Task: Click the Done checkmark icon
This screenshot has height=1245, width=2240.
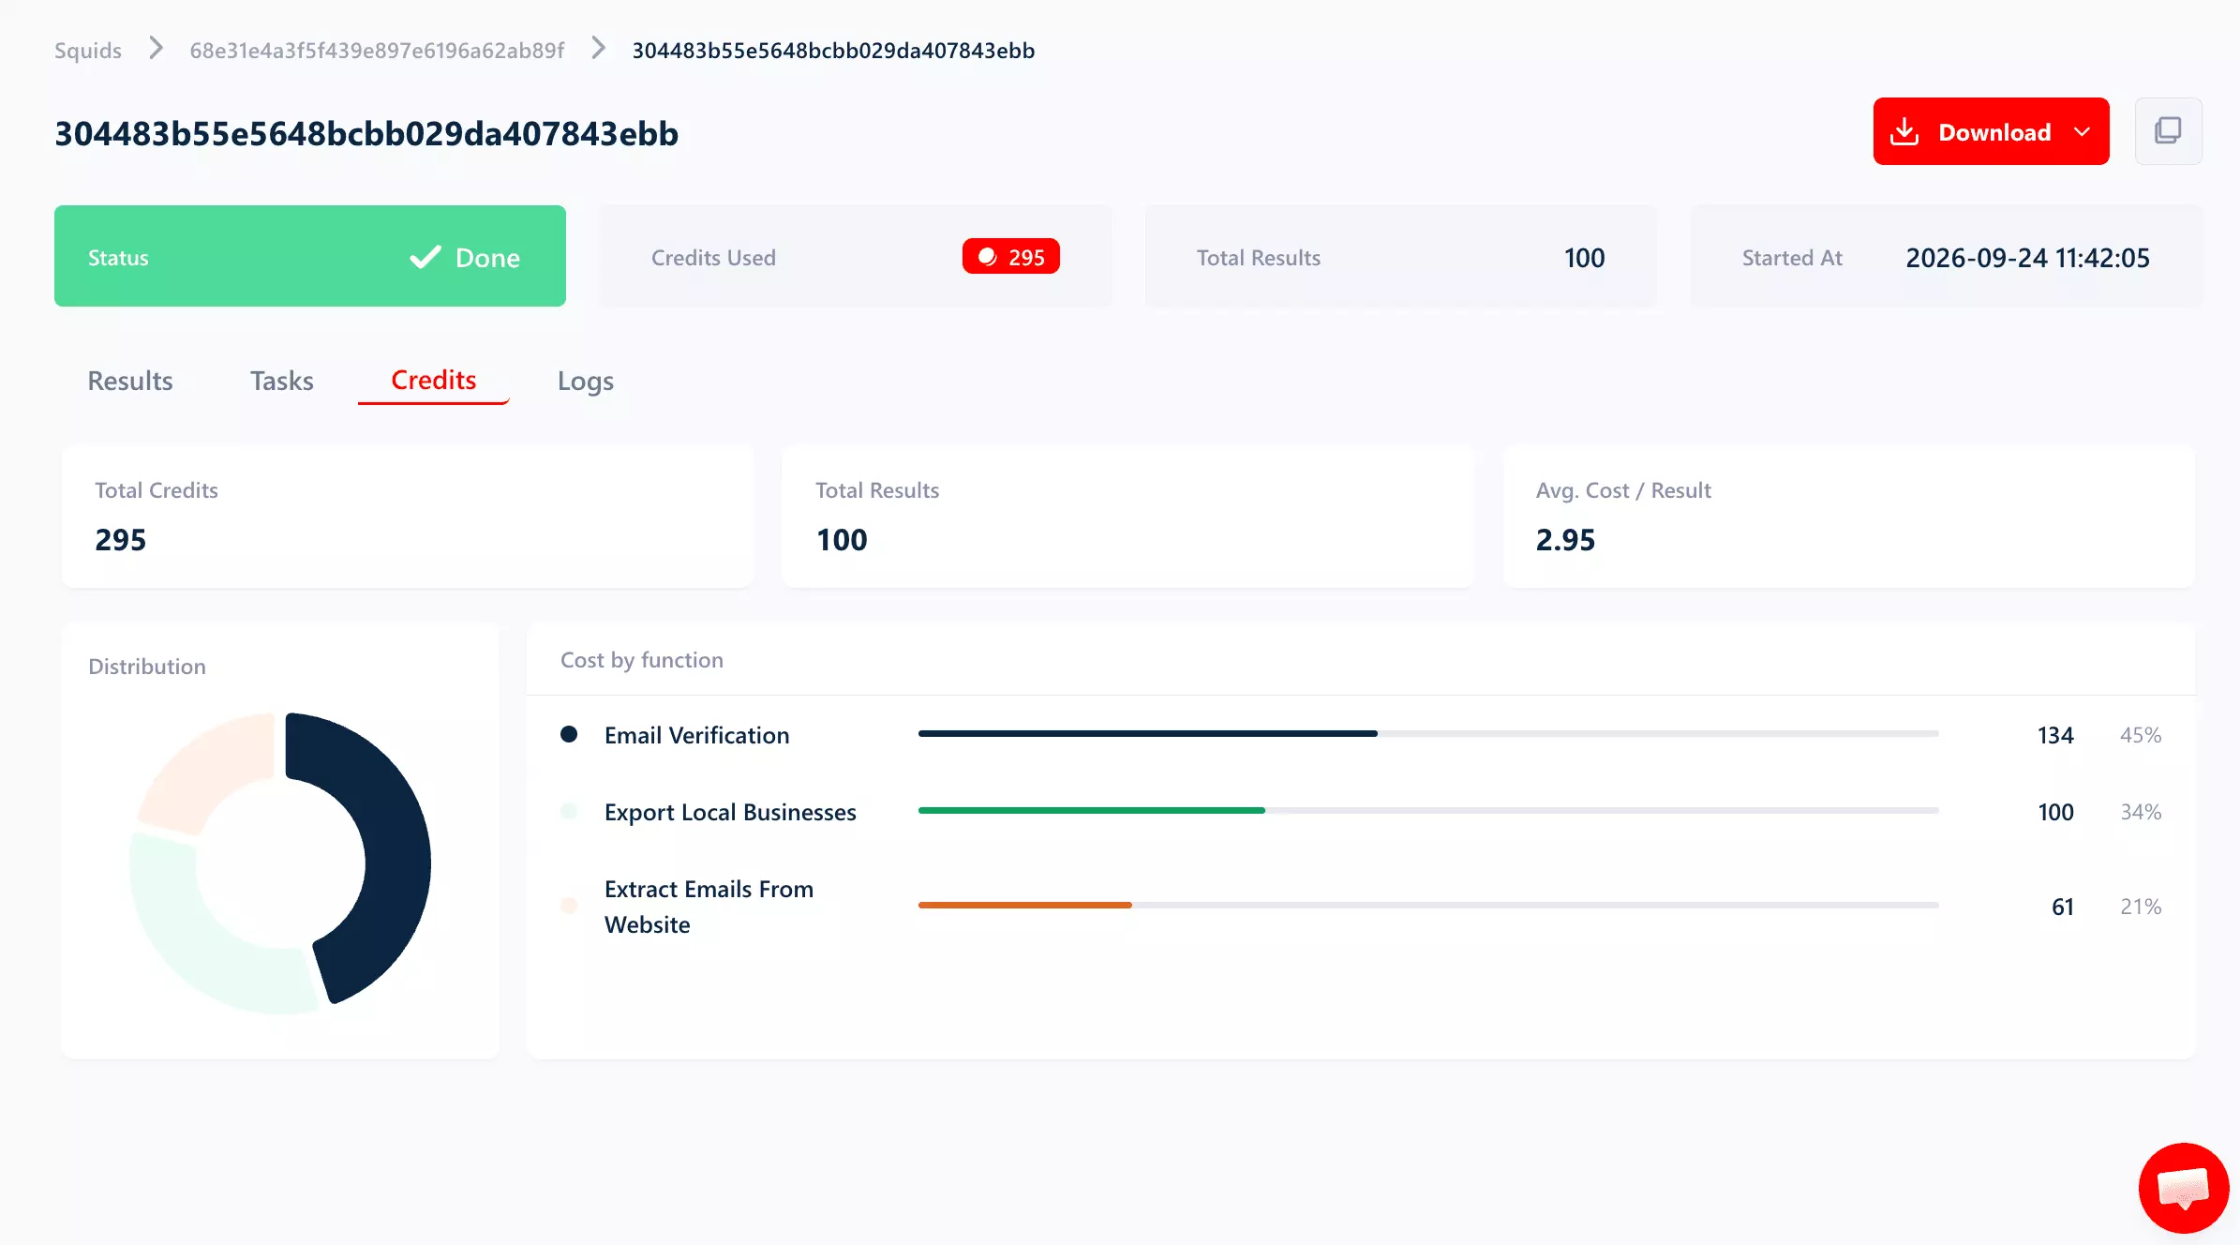Action: [x=426, y=257]
